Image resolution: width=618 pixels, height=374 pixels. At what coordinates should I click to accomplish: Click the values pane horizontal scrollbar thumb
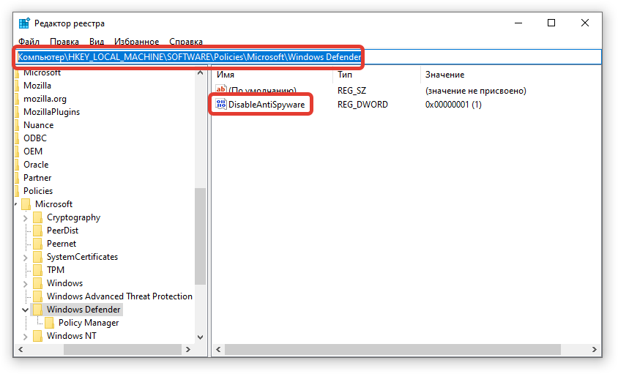point(392,350)
